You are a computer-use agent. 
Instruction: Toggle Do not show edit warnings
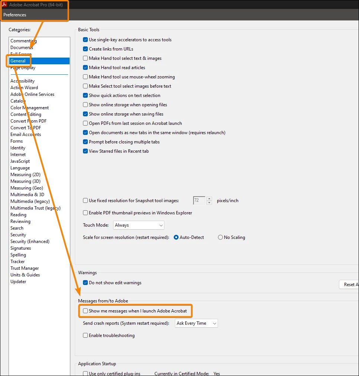[85, 283]
